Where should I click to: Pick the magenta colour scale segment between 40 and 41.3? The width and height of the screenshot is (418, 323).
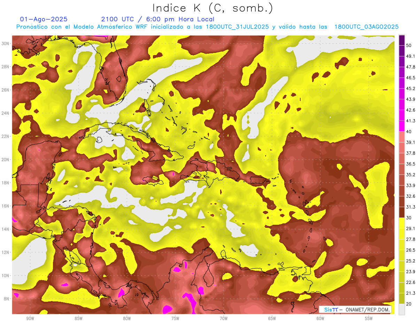[402, 126]
